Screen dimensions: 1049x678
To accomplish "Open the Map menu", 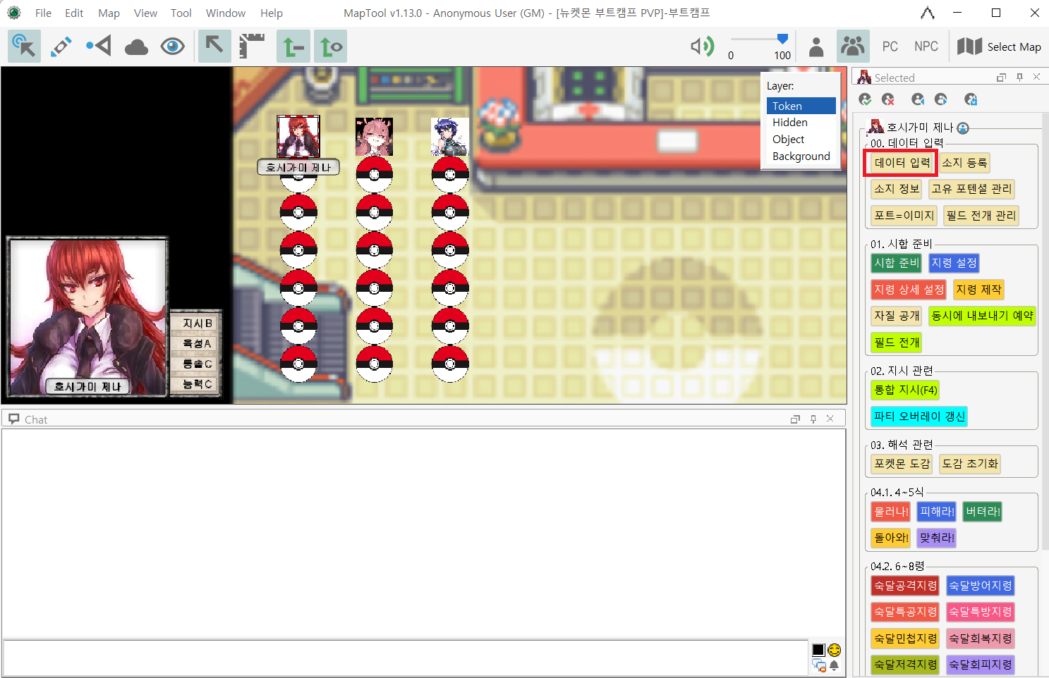I will 109,13.
